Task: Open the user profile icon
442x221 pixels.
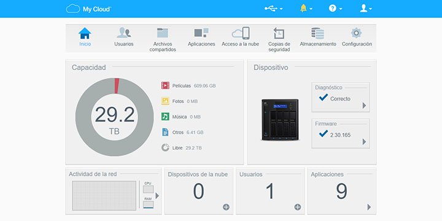Action: (x=363, y=9)
